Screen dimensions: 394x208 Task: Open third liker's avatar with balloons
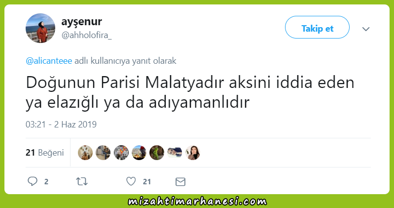[121, 153]
